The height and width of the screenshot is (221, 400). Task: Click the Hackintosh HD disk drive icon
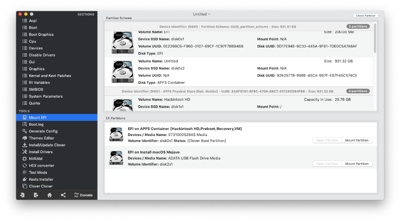click(123, 105)
